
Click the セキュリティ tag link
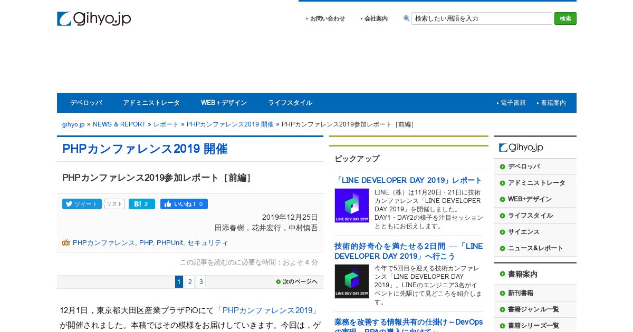[208, 242]
